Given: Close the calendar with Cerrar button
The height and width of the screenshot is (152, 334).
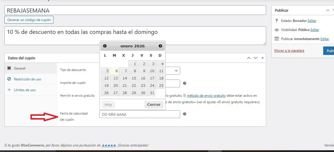Looking at the screenshot, I should coord(154,105).
